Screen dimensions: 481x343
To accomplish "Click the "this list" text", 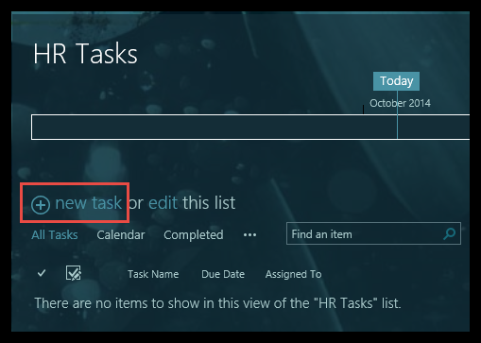I will (209, 202).
